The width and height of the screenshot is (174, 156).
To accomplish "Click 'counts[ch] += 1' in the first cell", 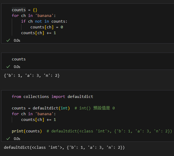I will (x=38, y=33).
